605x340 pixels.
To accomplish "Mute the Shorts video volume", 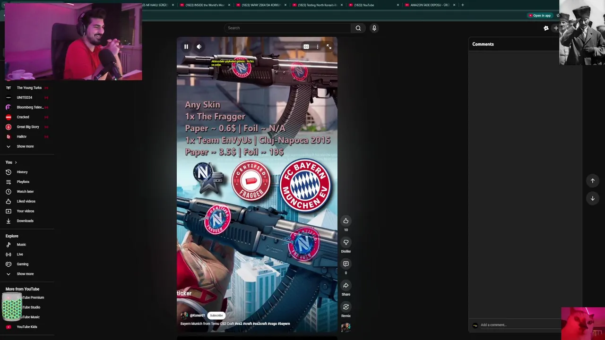I will click(x=199, y=47).
